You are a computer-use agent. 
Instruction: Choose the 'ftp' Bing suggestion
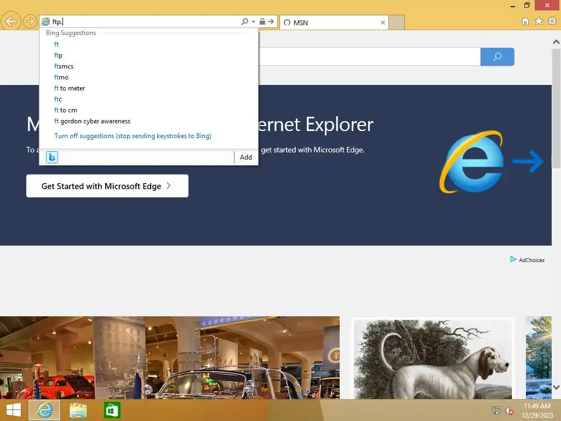(148, 55)
